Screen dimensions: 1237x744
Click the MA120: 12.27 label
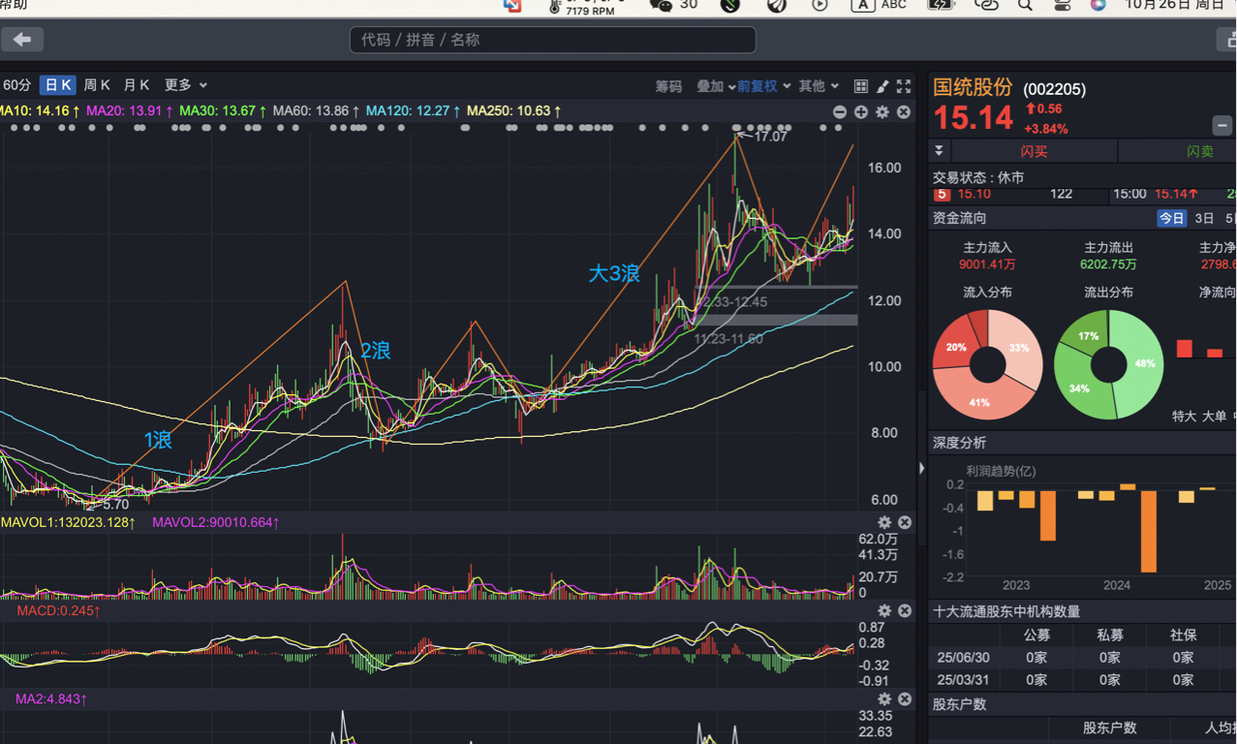pos(413,111)
